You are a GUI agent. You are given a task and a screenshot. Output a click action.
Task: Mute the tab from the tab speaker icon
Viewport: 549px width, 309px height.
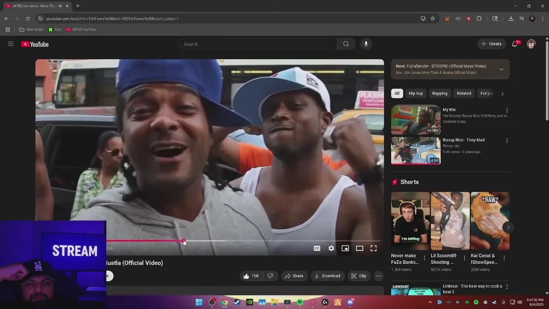click(x=60, y=6)
